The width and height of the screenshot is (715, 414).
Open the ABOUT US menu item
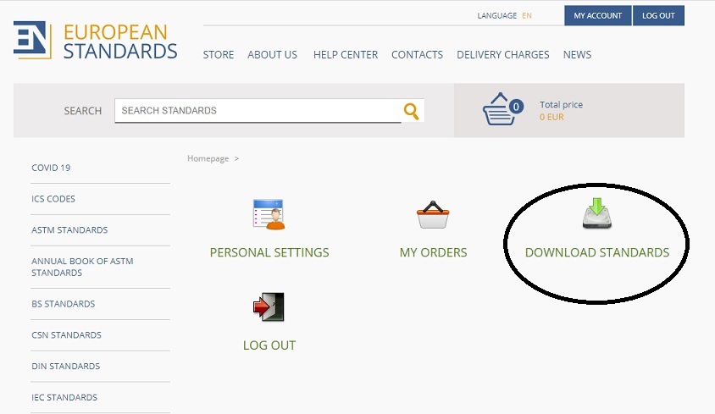(x=272, y=55)
